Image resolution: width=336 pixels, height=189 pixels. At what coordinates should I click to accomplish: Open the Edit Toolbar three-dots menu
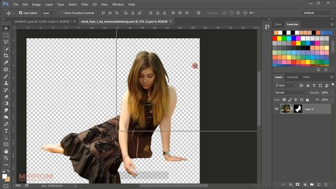tap(6, 165)
